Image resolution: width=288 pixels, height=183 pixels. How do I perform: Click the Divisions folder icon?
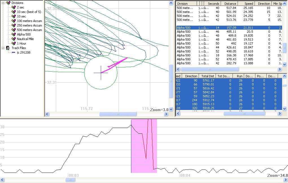pyautogui.click(x=8, y=3)
